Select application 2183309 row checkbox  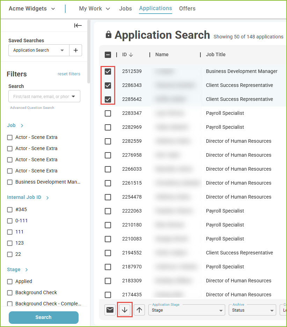[x=108, y=281]
